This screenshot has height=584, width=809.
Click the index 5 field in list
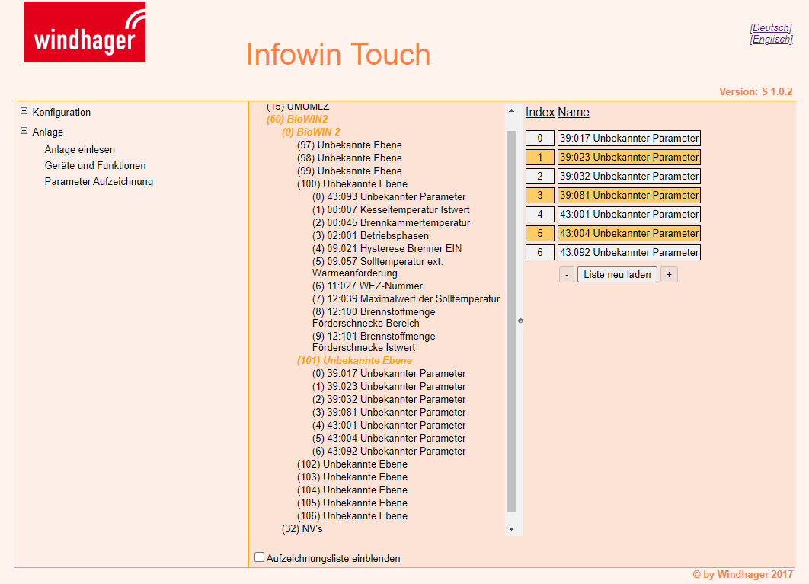540,233
